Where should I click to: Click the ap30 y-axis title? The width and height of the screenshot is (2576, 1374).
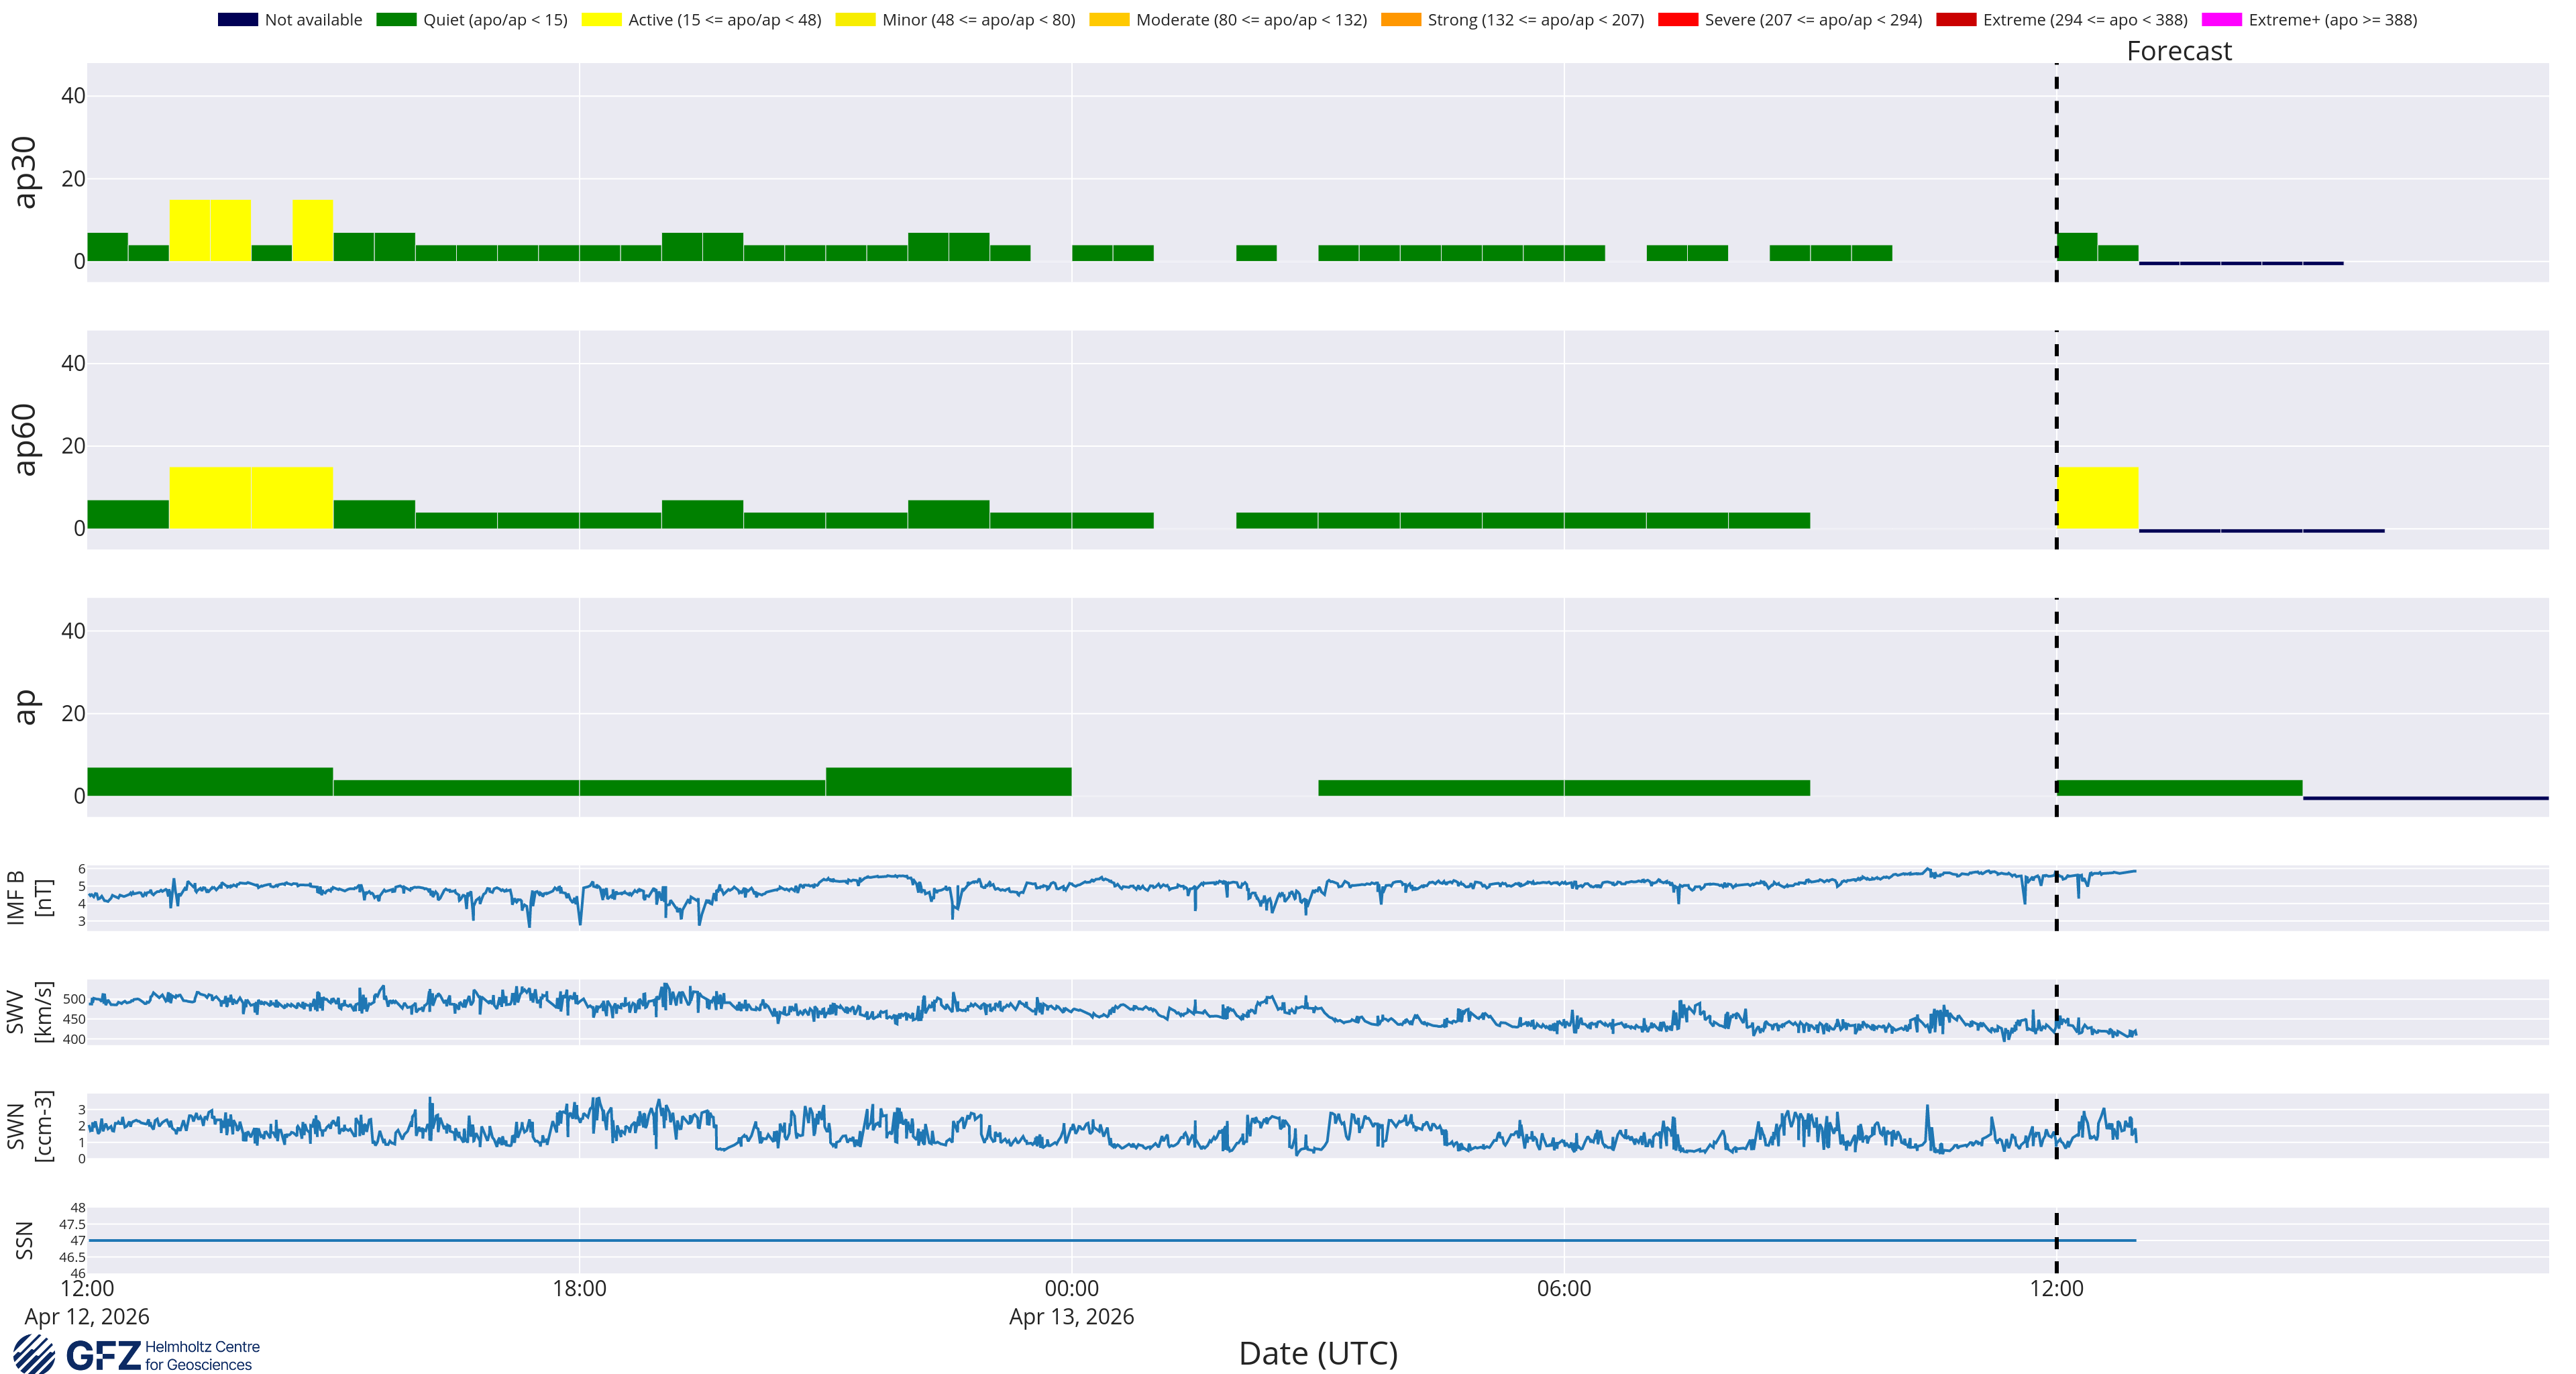pyautogui.click(x=25, y=172)
